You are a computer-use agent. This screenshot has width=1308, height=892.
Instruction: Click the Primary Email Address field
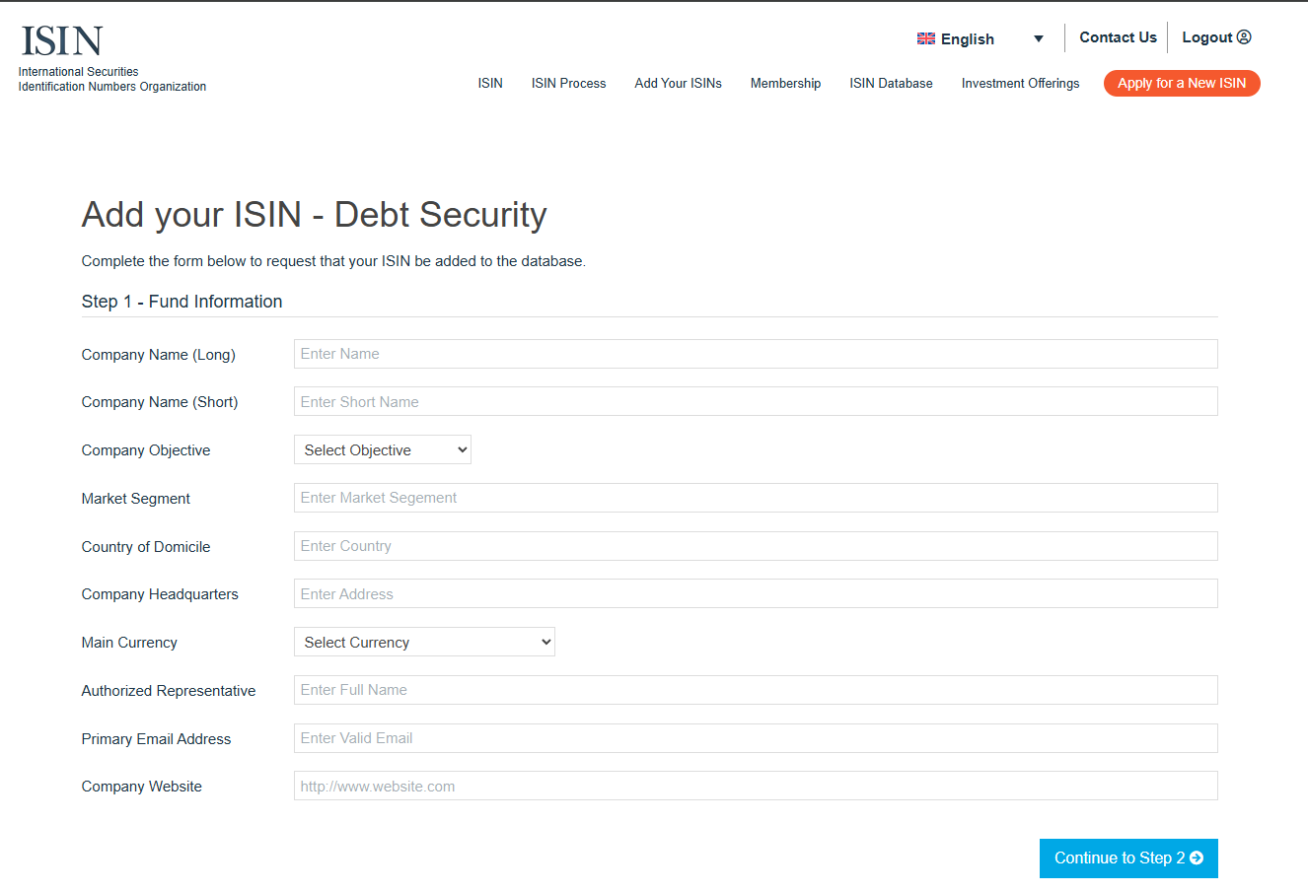click(756, 738)
